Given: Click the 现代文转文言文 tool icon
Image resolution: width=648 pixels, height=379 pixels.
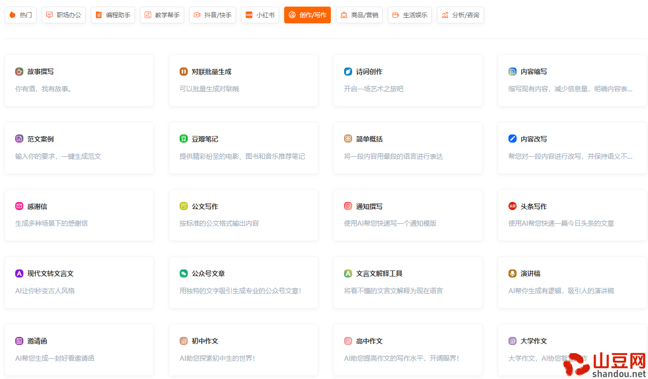Looking at the screenshot, I should coord(19,273).
